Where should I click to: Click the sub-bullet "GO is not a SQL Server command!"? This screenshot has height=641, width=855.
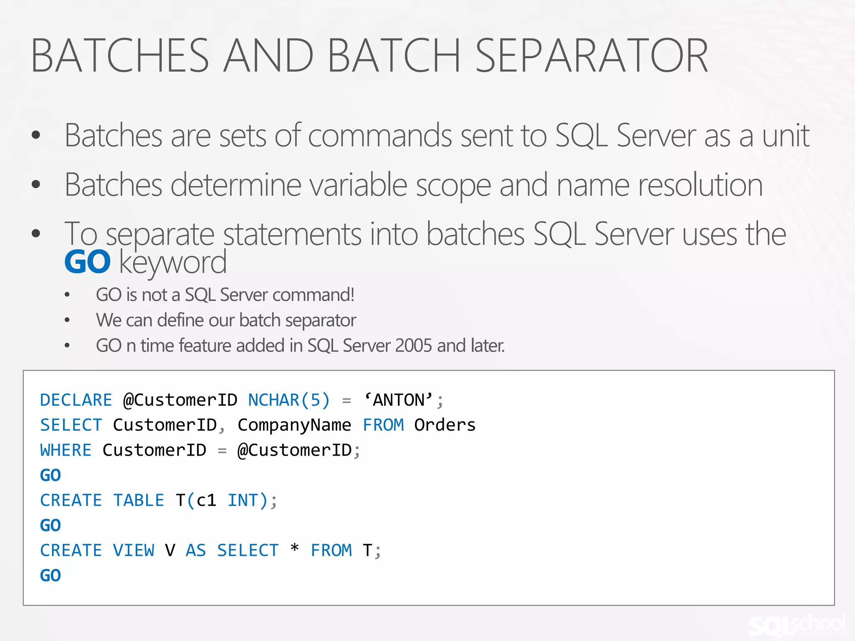click(x=225, y=295)
